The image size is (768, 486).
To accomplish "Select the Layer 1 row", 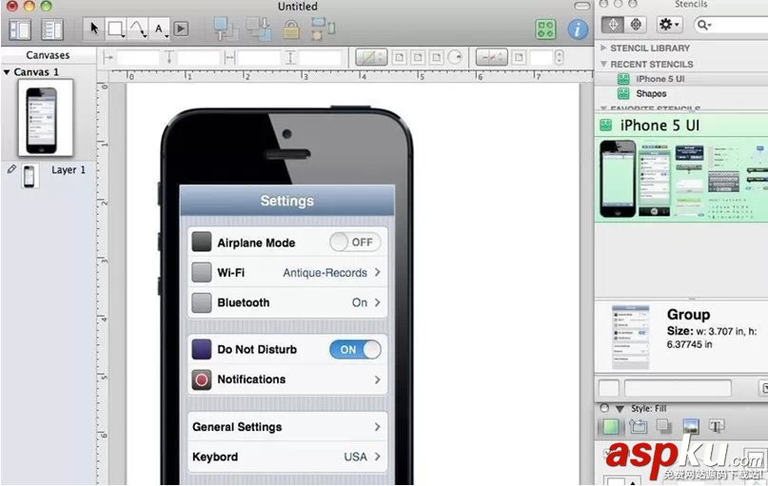I will click(x=49, y=175).
